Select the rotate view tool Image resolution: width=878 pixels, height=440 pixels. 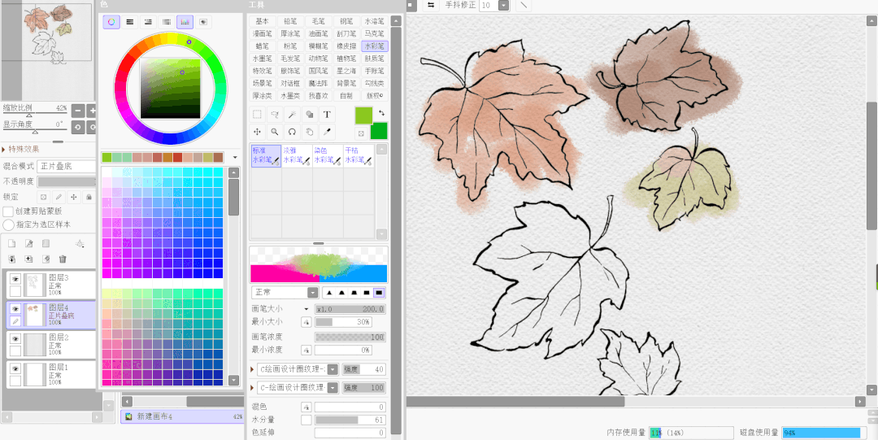(292, 133)
